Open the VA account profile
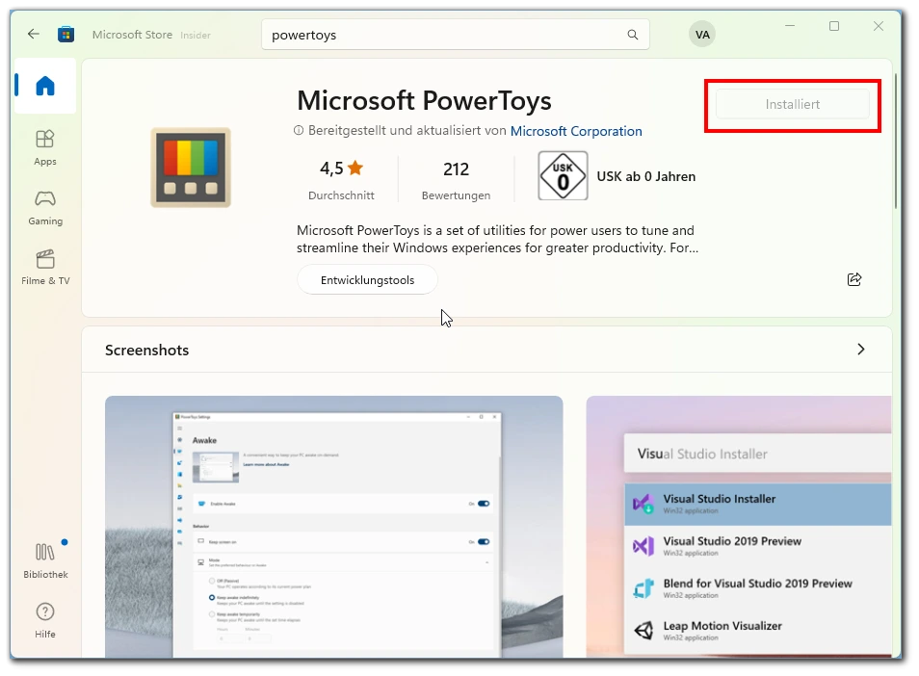Viewport: 919px width, 676px height. click(x=701, y=35)
